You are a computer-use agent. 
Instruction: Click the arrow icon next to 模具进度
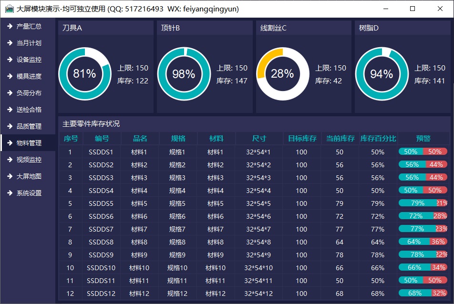pyautogui.click(x=10, y=76)
